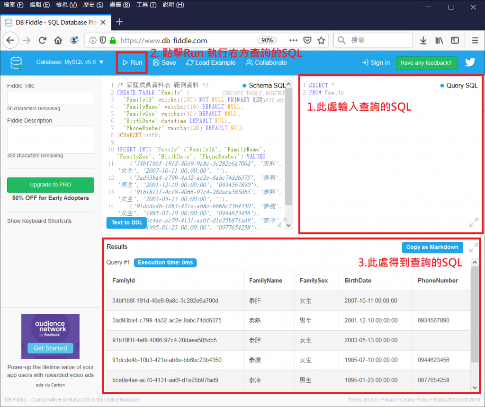This screenshot has height=407, width=485.
Task: Click the browser forward arrow
Action: click(x=27, y=41)
